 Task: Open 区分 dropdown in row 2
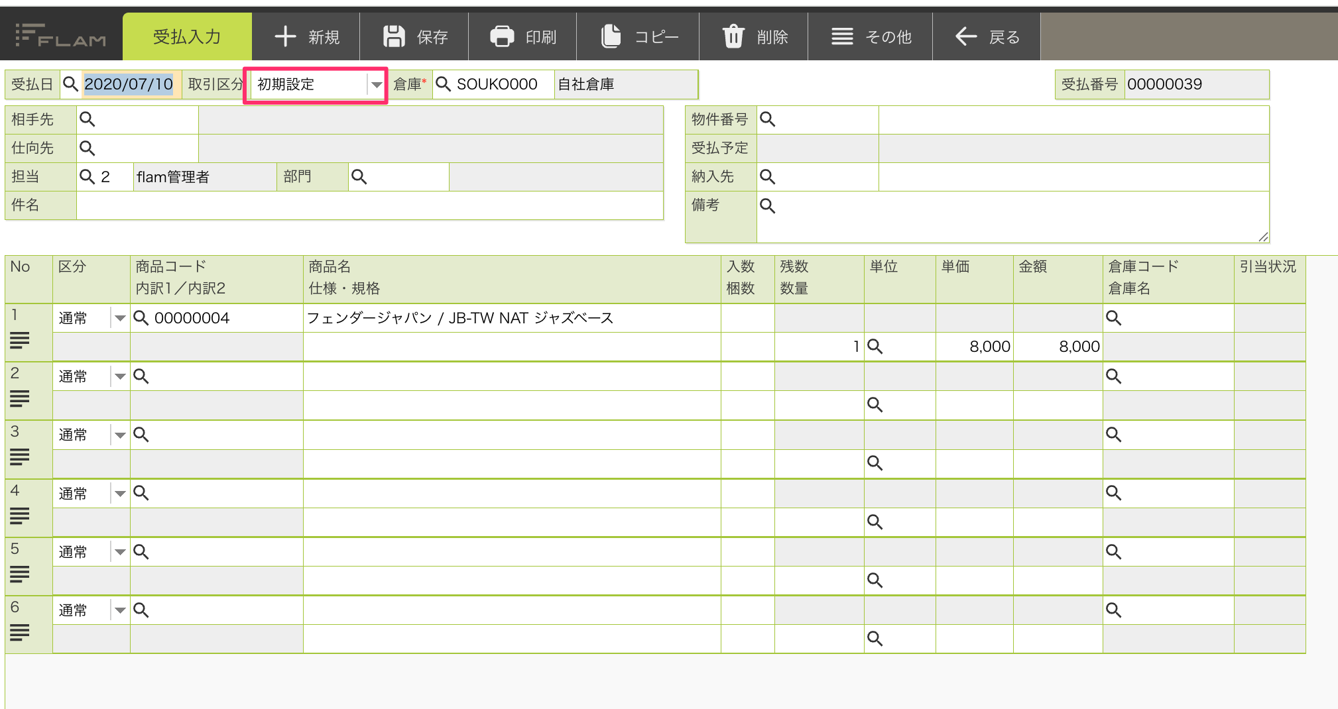pyautogui.click(x=120, y=376)
